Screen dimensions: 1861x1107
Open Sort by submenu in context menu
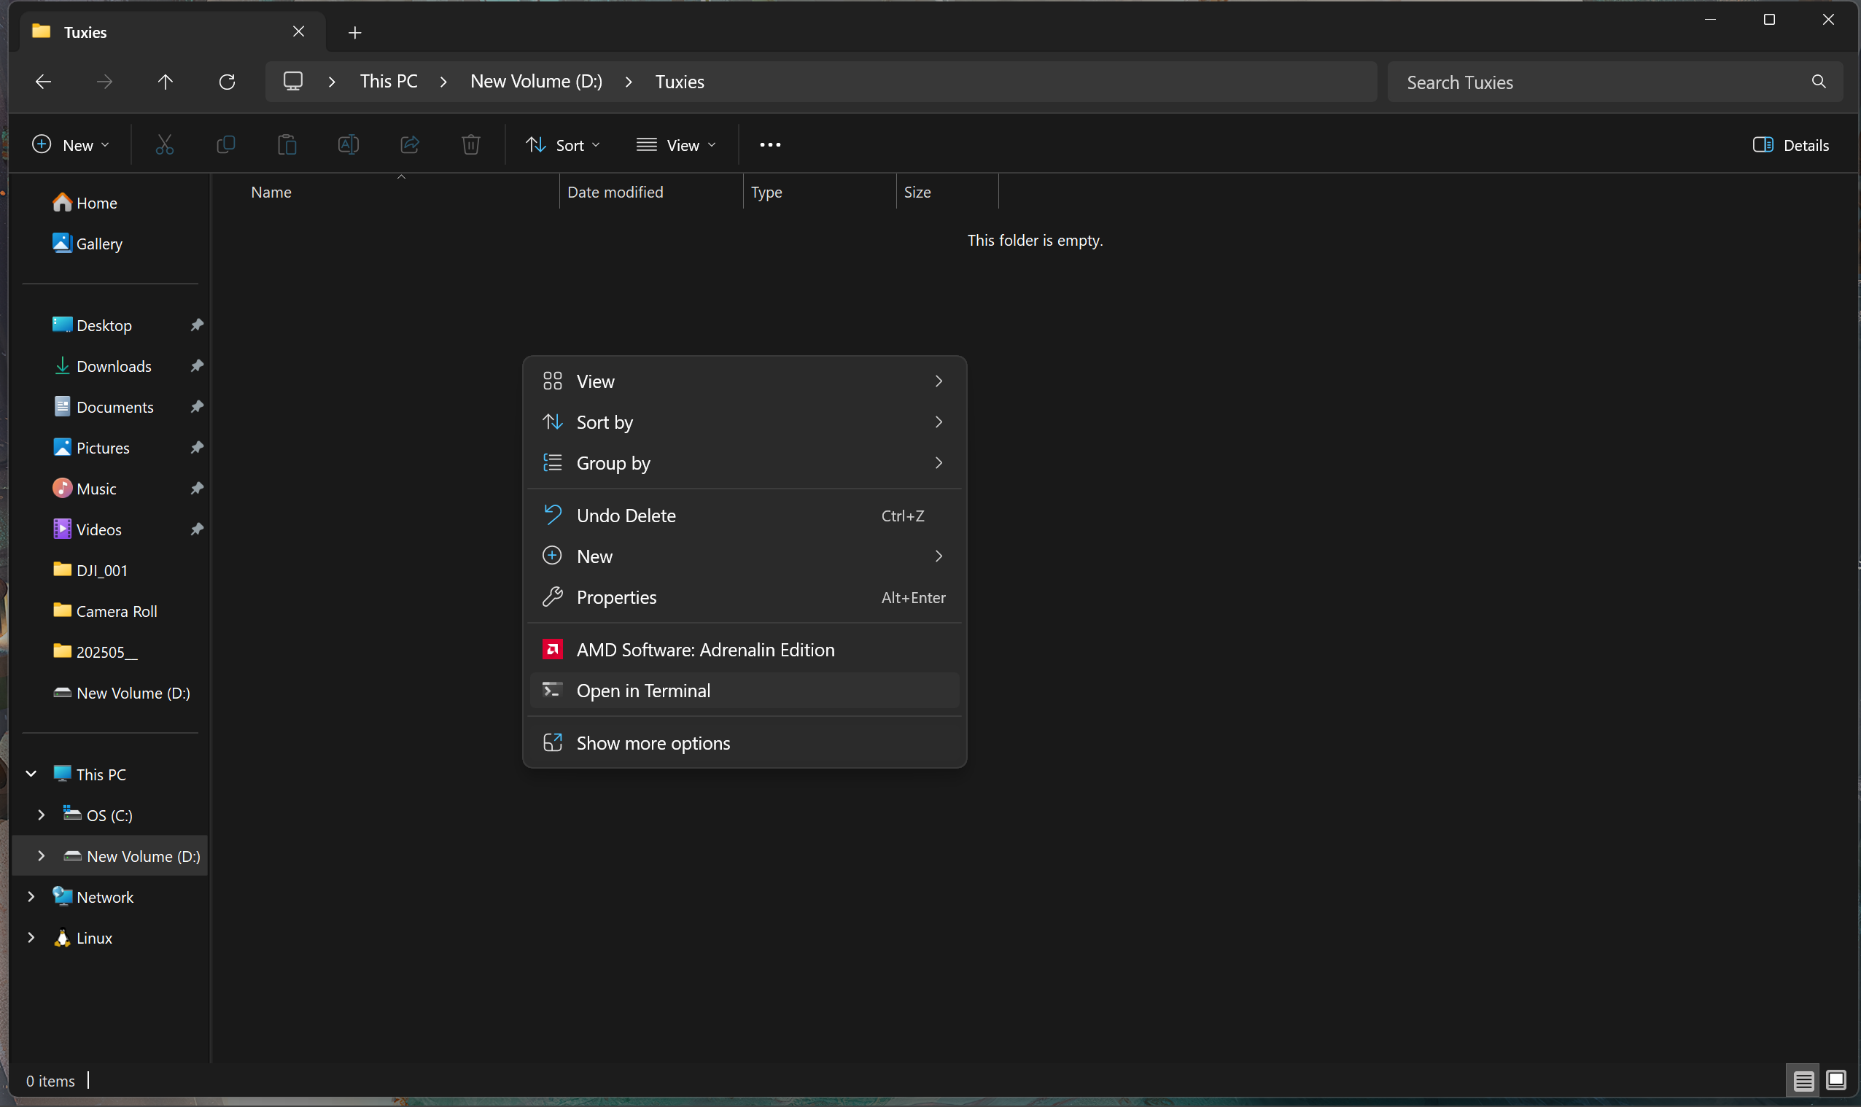coord(745,422)
